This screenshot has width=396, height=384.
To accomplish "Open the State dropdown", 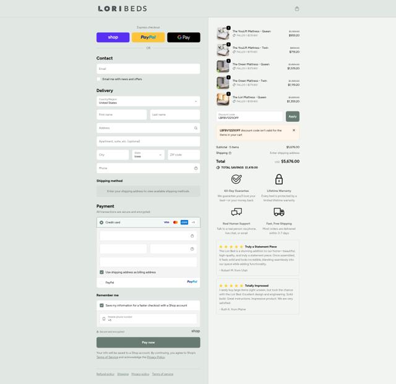I will pyautogui.click(x=148, y=155).
